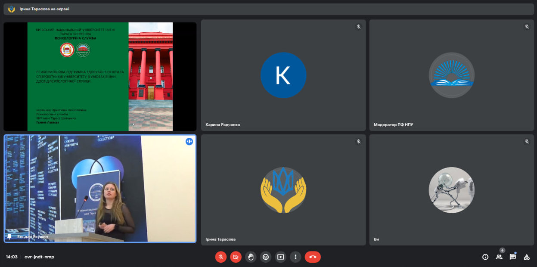Open the chat panel

pyautogui.click(x=513, y=257)
